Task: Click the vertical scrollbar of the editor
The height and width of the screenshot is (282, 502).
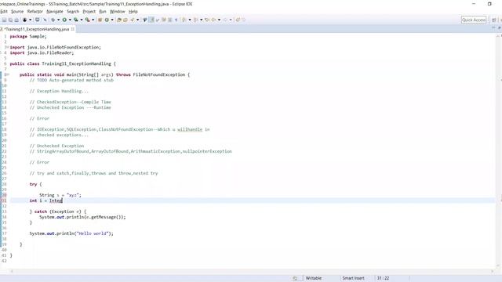Action: pyautogui.click(x=499, y=150)
